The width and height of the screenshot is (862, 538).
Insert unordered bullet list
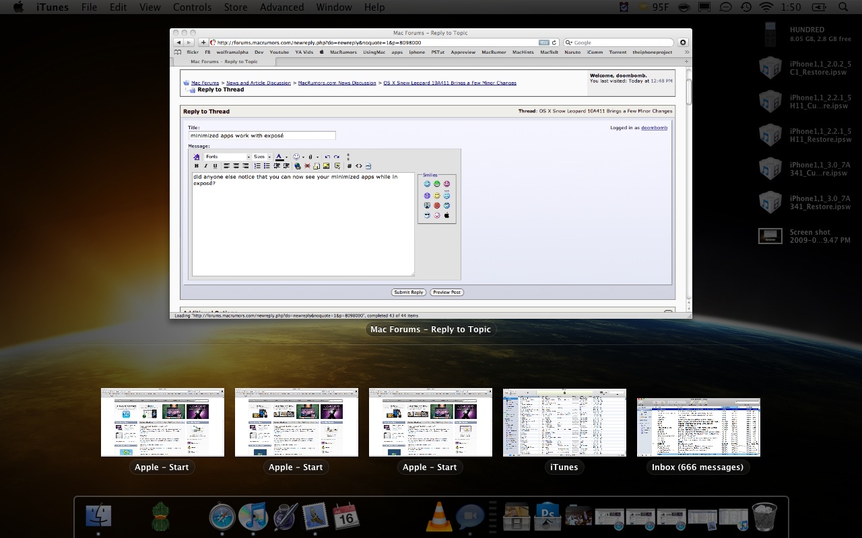[x=267, y=165]
